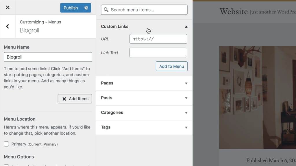
Task: Open publish settings gear icon
Action: [x=86, y=8]
